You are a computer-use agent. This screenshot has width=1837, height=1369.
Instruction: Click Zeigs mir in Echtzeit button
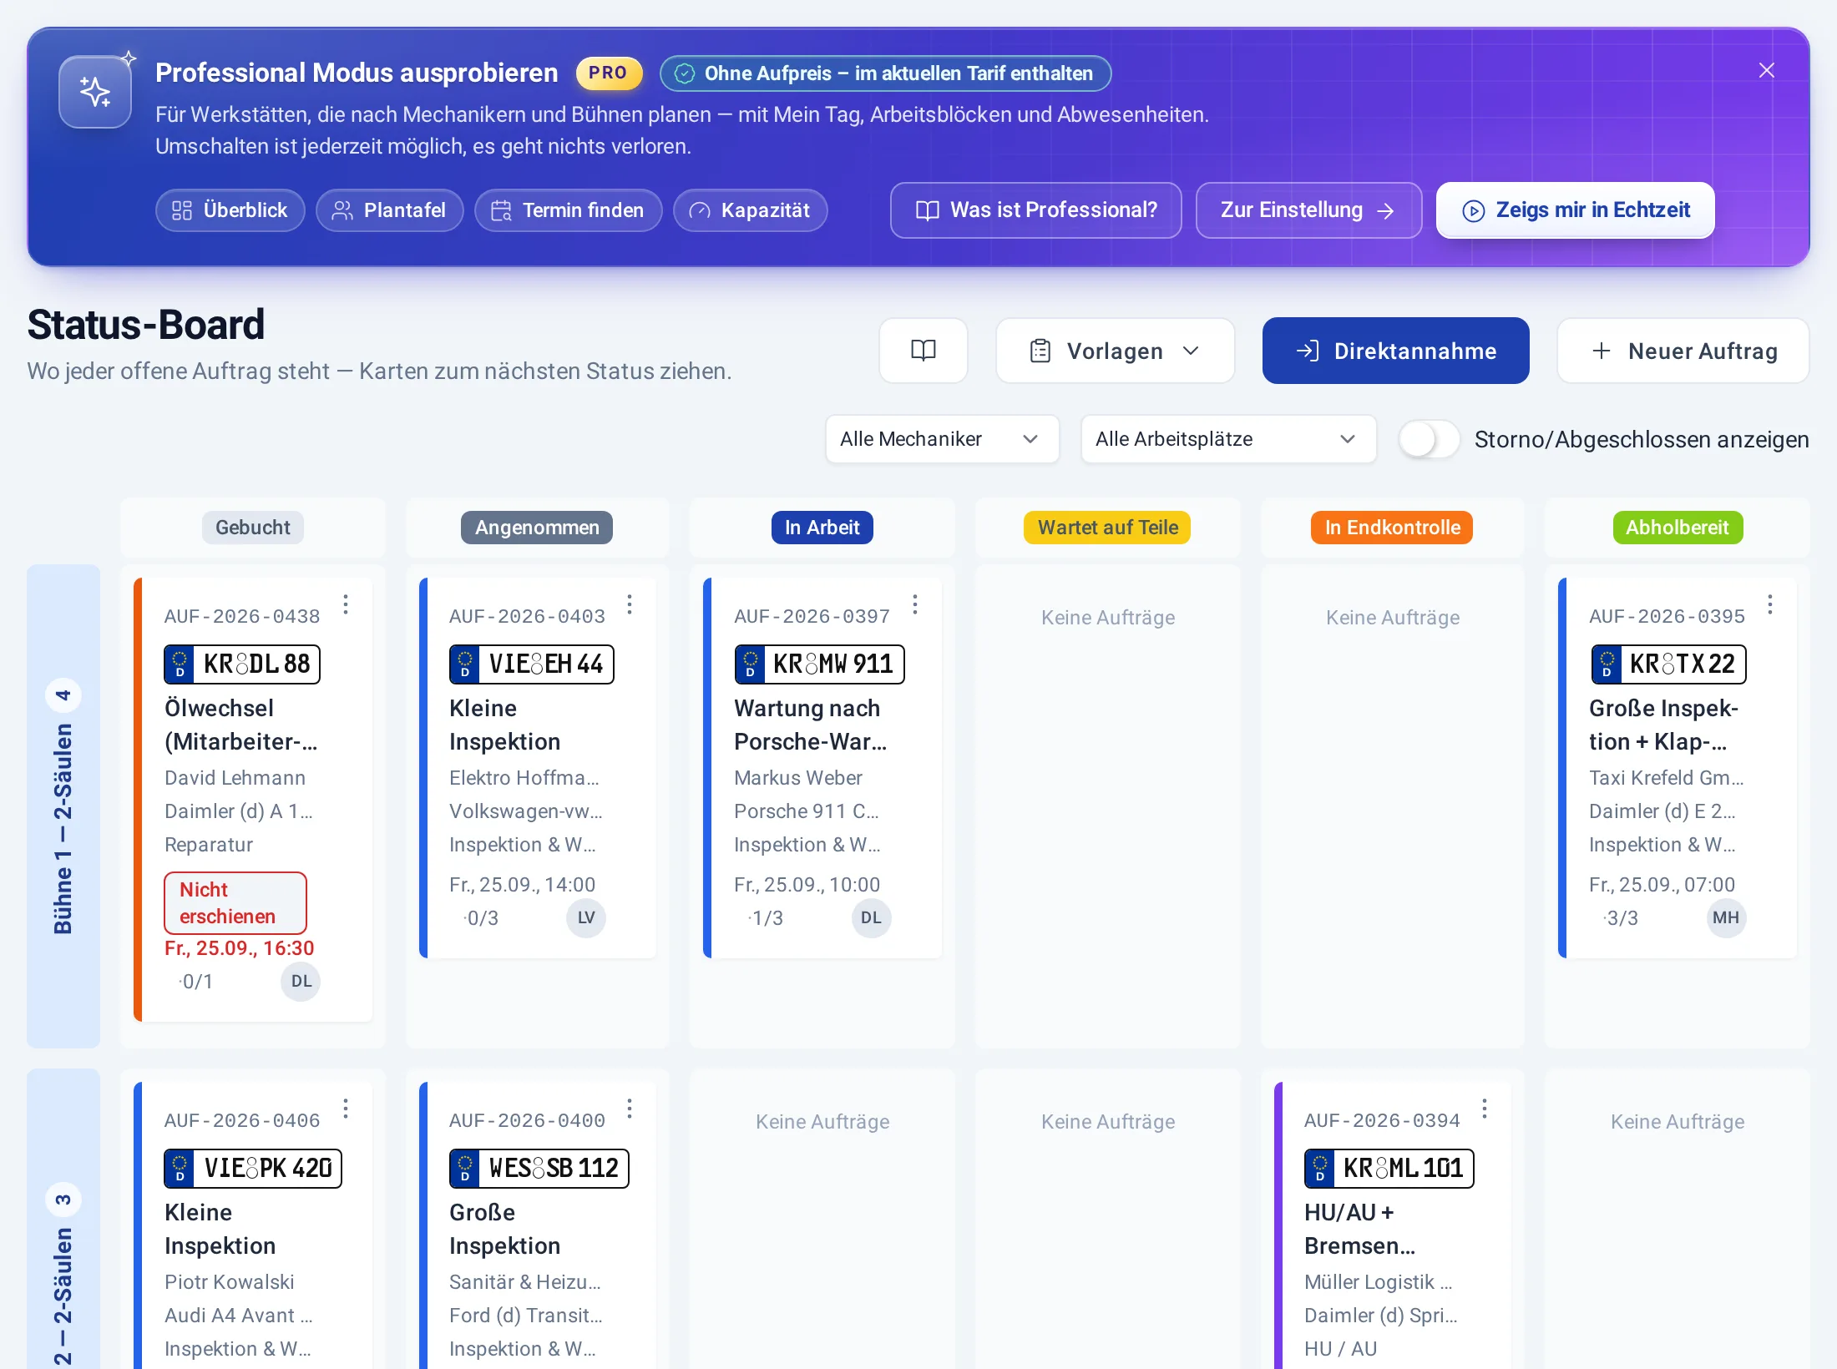coord(1575,210)
